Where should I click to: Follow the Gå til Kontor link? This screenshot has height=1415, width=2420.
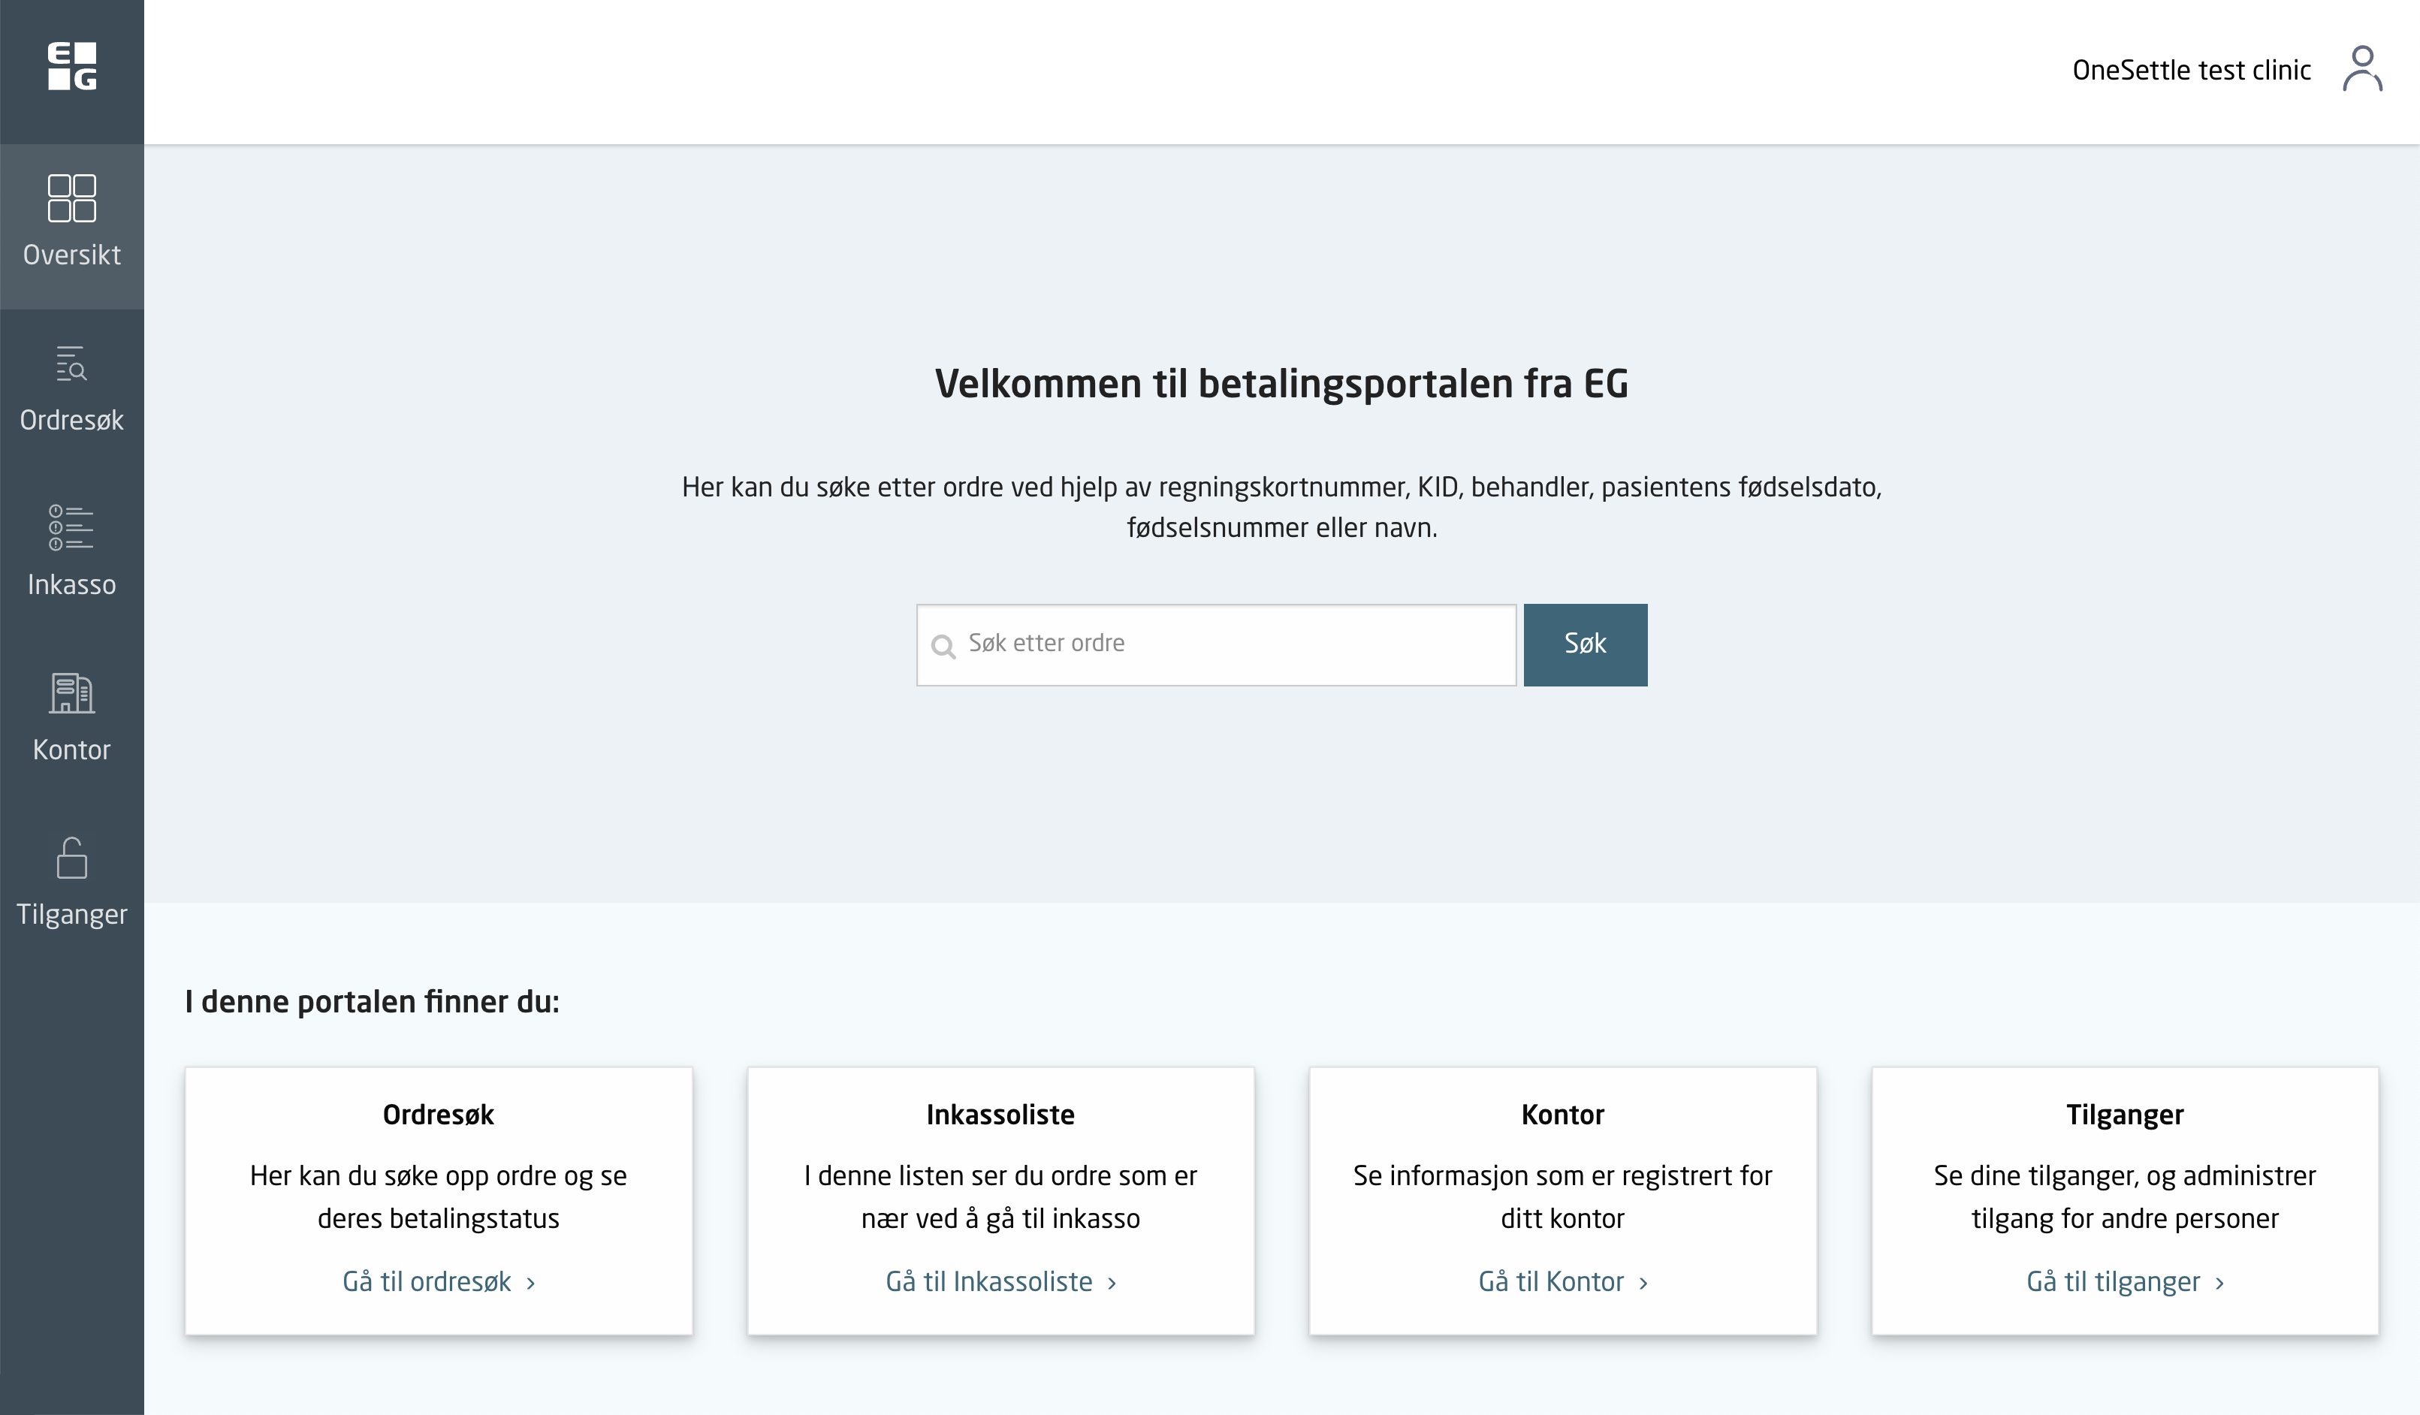pyautogui.click(x=1562, y=1281)
